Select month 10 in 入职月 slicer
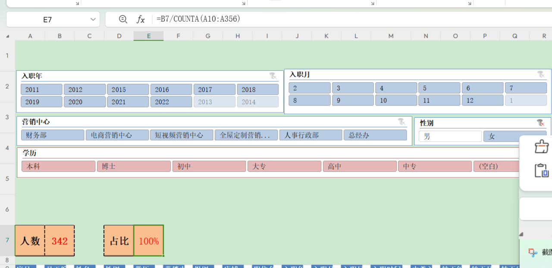This screenshot has height=268, width=552. click(396, 100)
